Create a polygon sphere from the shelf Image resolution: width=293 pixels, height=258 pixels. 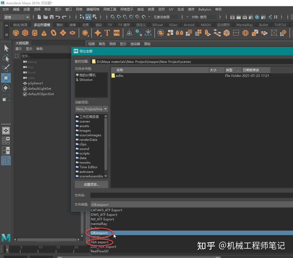point(16,33)
